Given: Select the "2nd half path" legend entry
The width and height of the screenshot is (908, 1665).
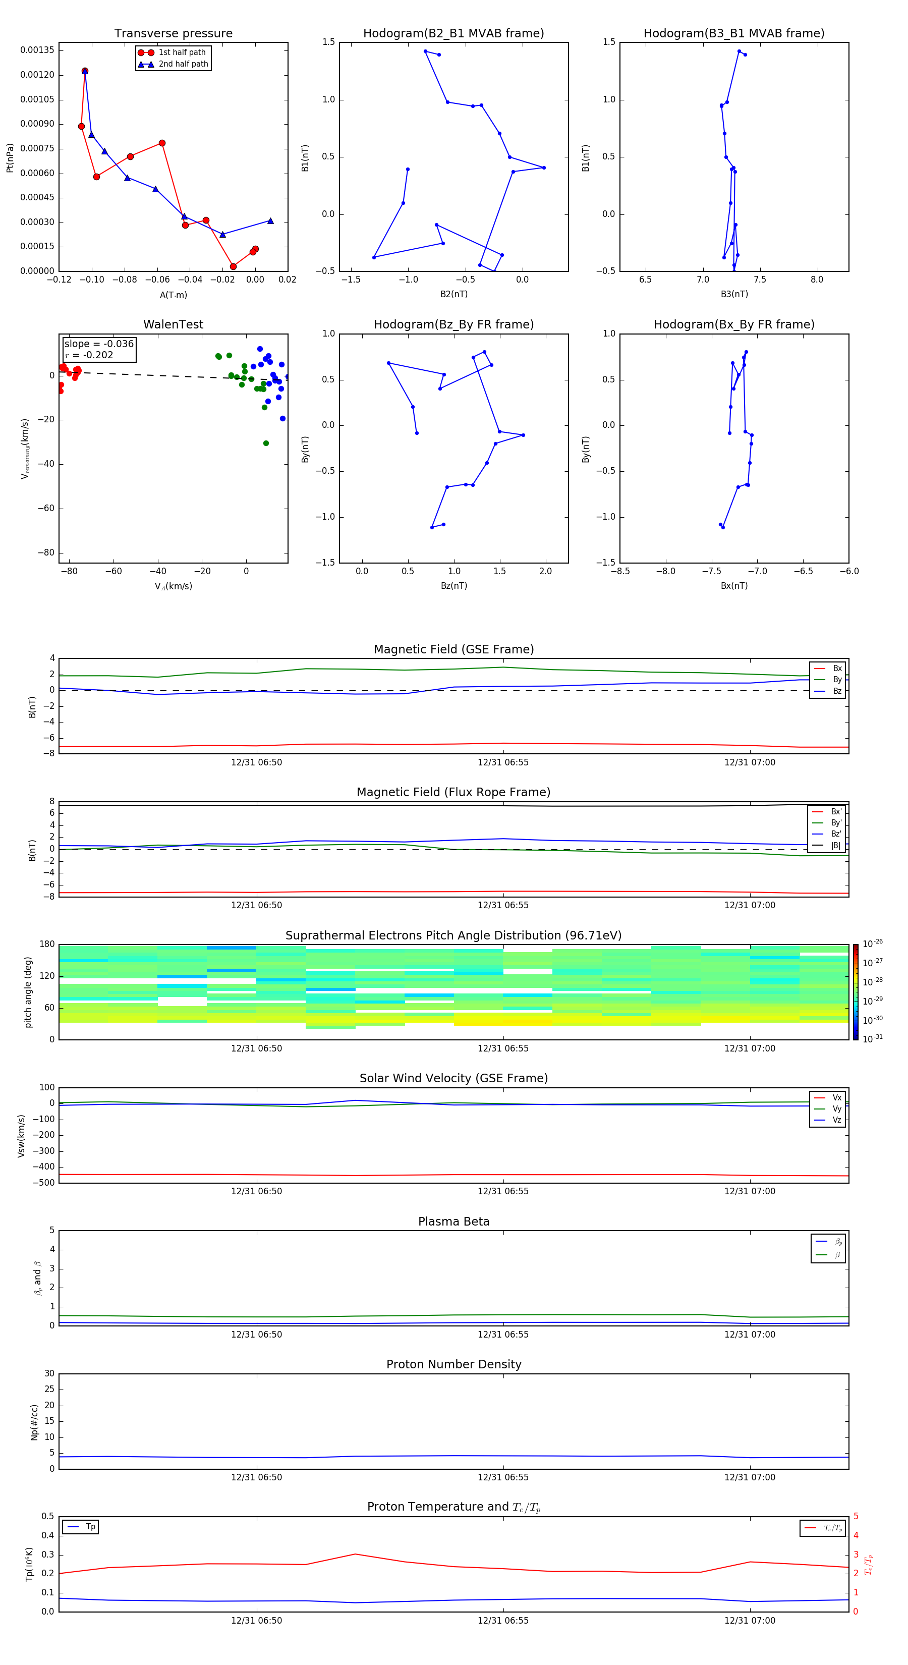Looking at the screenshot, I should click(173, 64).
